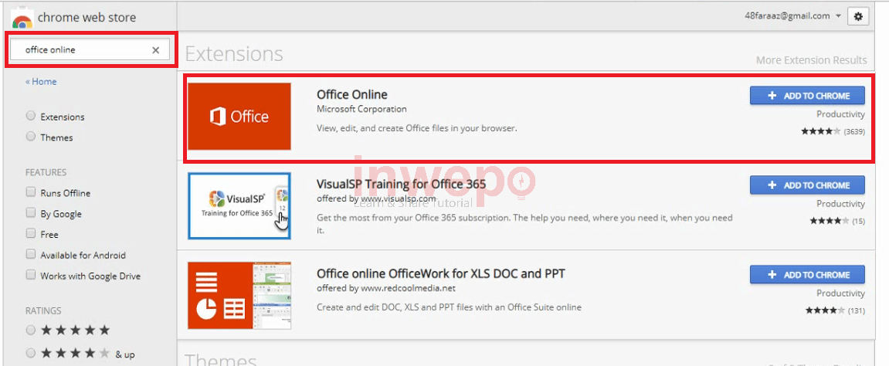889x366 pixels.
Task: Click offered by www.visualsp.com text
Action: tap(376, 199)
